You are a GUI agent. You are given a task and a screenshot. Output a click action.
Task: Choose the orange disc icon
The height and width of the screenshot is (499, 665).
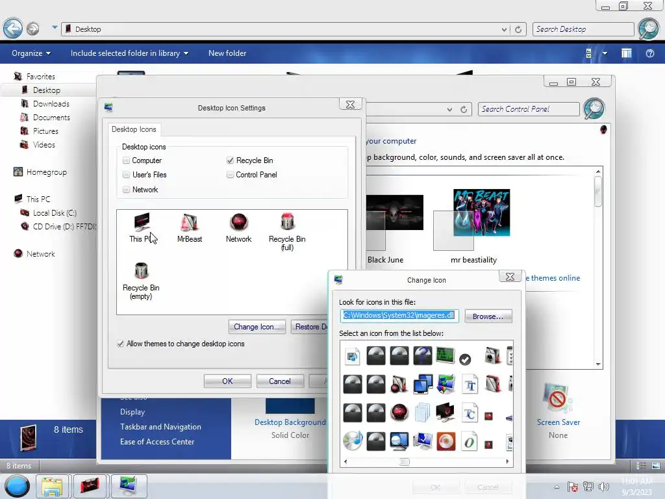(445, 441)
